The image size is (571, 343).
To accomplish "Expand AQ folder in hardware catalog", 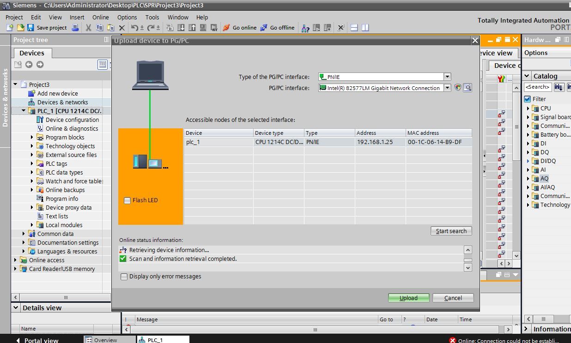I will coord(528,179).
